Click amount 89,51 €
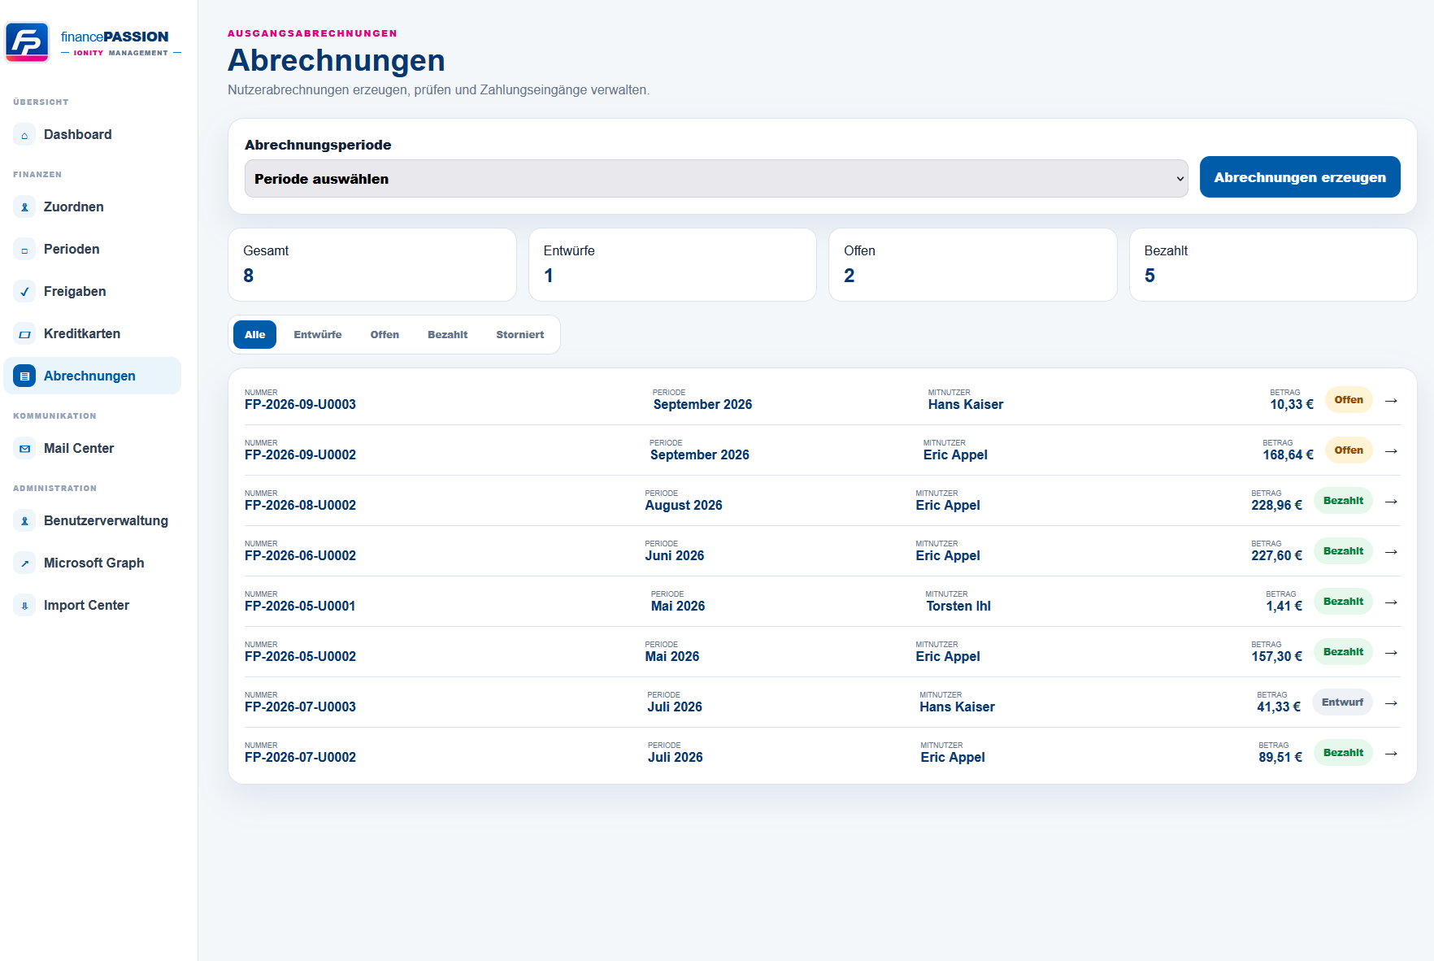This screenshot has height=961, width=1434. click(x=1280, y=758)
